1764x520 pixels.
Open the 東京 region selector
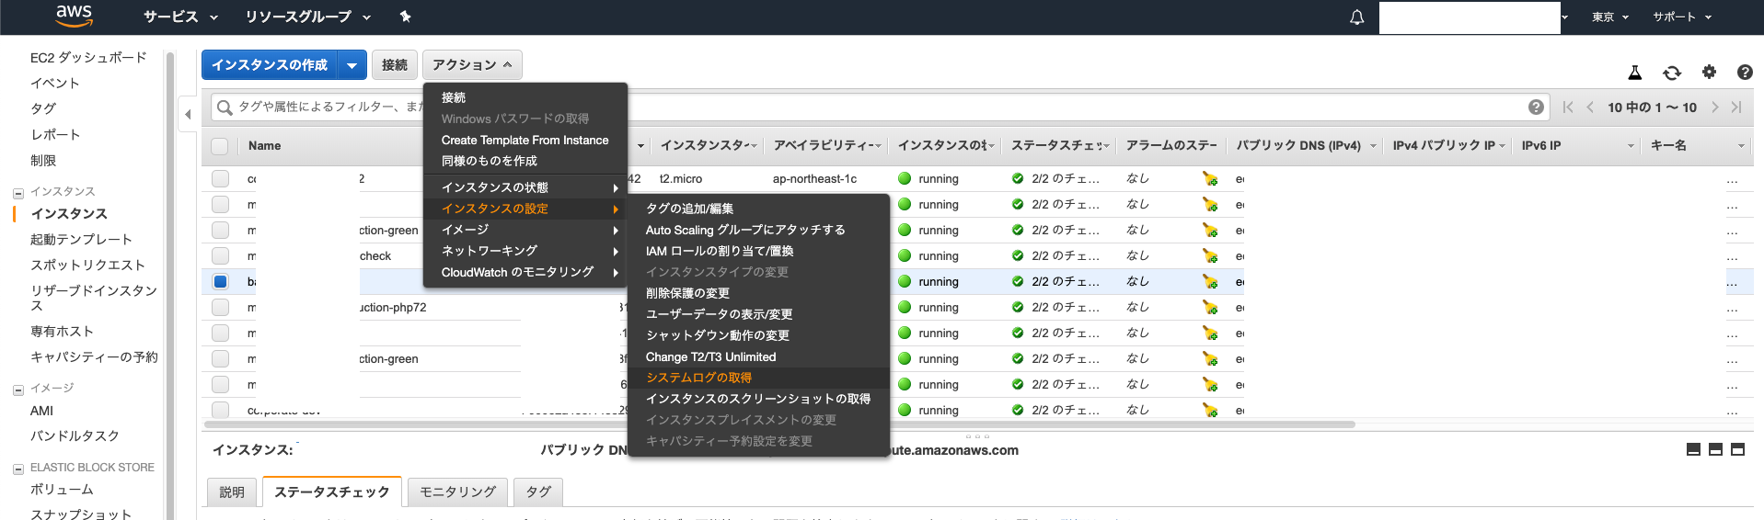(1610, 17)
